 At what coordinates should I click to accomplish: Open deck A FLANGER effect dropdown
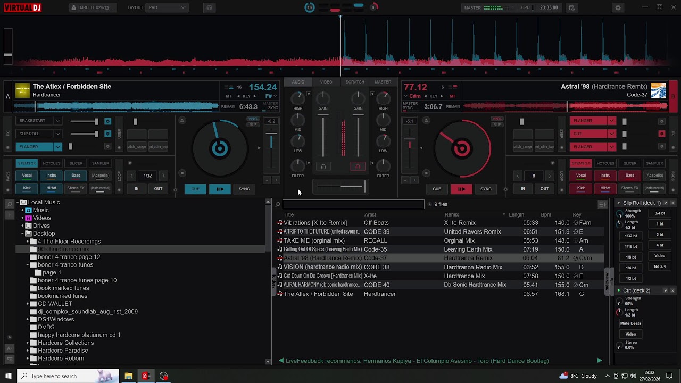(x=57, y=146)
